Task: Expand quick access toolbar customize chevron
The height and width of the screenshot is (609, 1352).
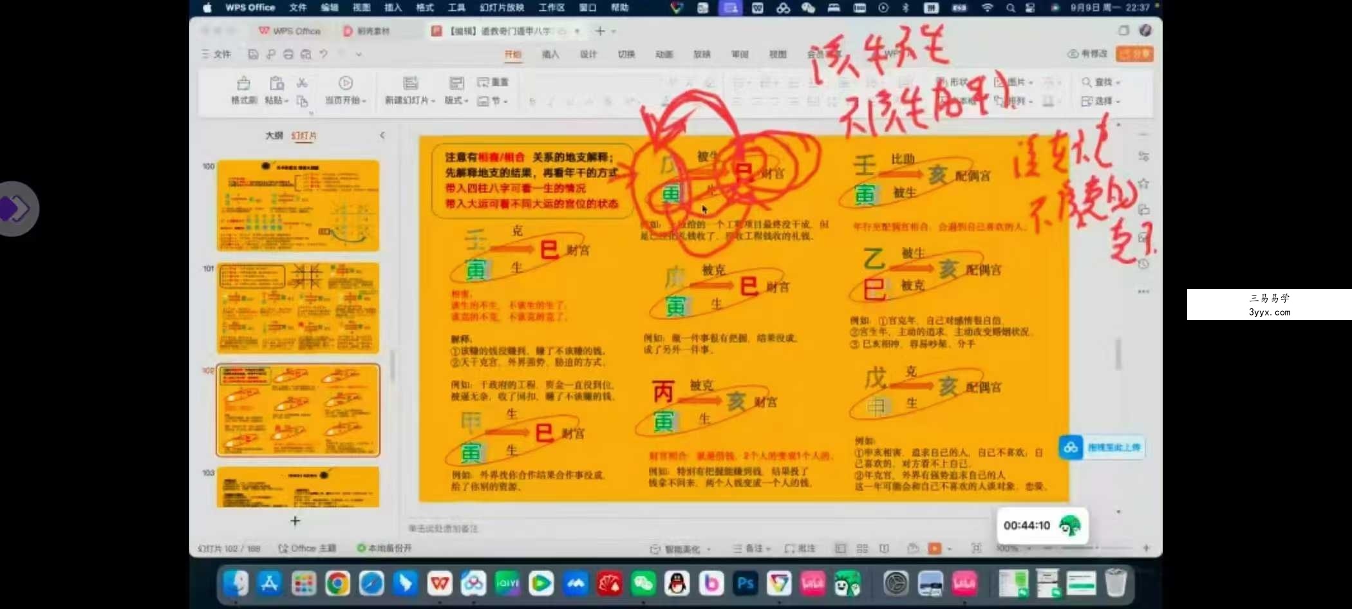Action: [x=359, y=54]
